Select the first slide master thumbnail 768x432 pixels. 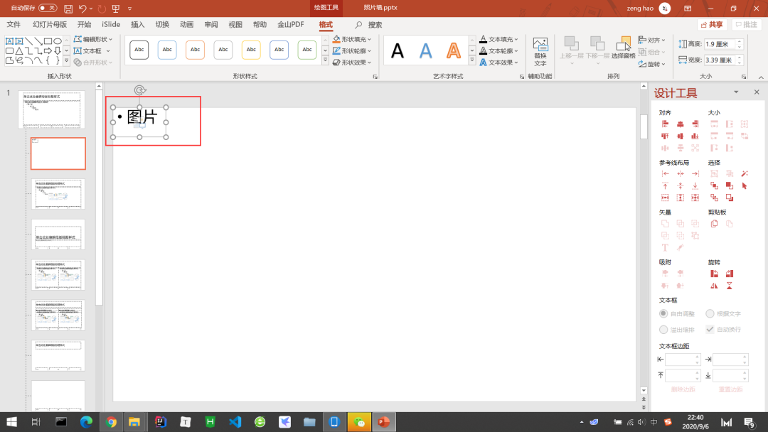click(51, 109)
